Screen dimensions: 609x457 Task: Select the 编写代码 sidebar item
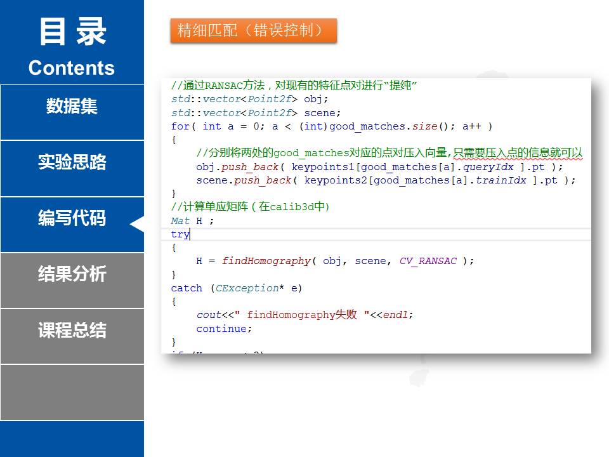pos(72,225)
